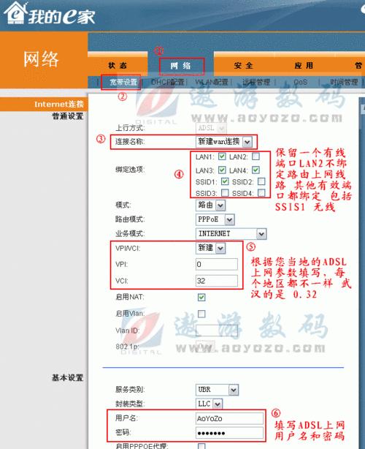Toggle the LAN3 binding checkbox

point(222,170)
